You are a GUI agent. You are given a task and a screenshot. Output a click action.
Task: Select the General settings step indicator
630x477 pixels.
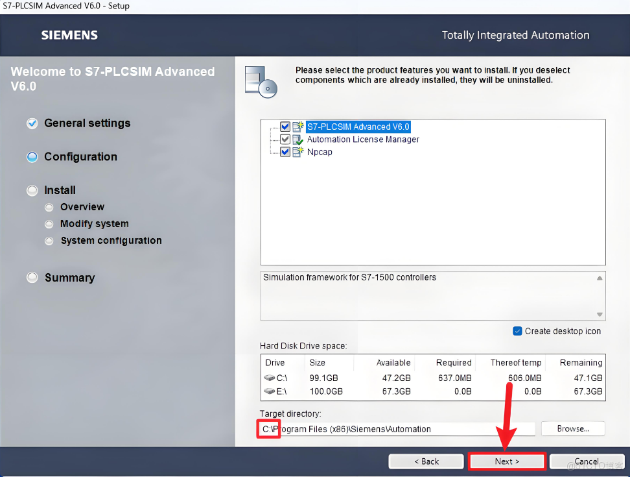tap(32, 123)
